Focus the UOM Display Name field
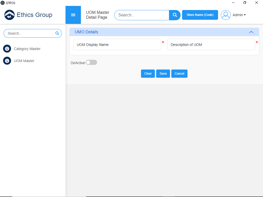 click(117, 45)
